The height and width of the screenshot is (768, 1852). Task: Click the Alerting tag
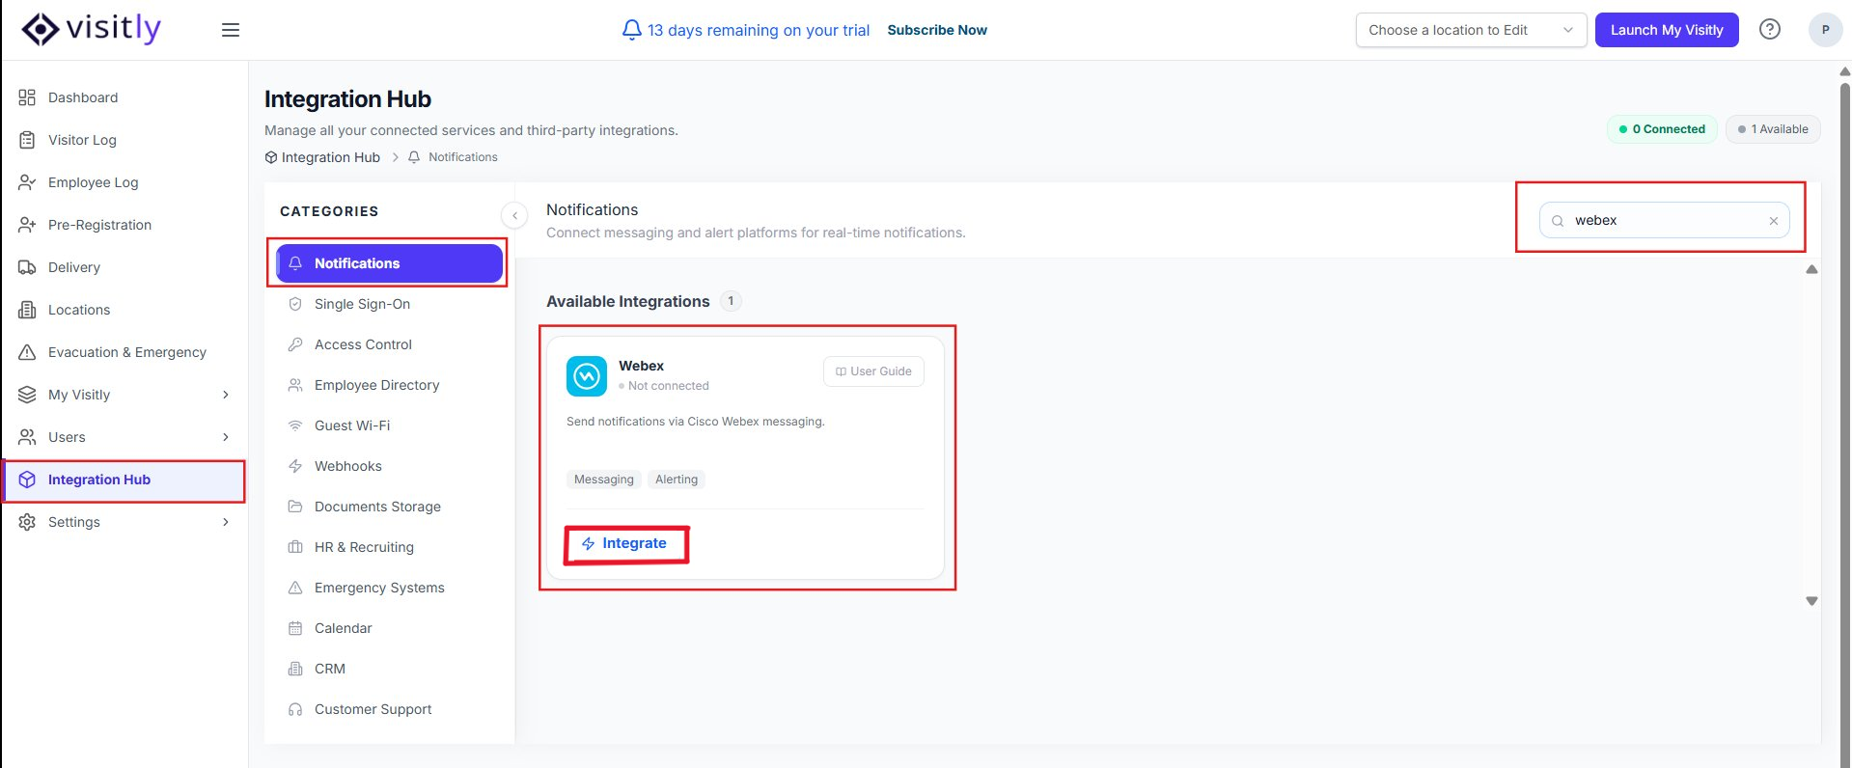677,480
